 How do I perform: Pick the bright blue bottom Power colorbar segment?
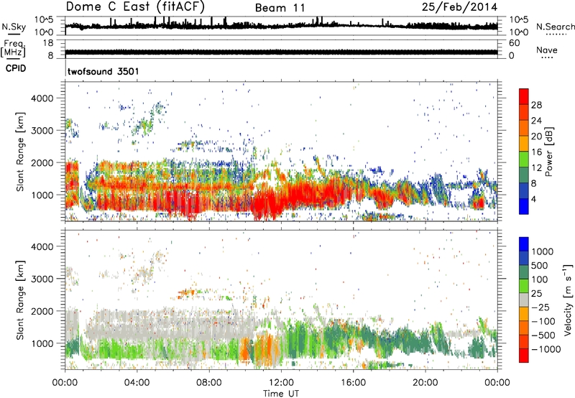coord(524,206)
